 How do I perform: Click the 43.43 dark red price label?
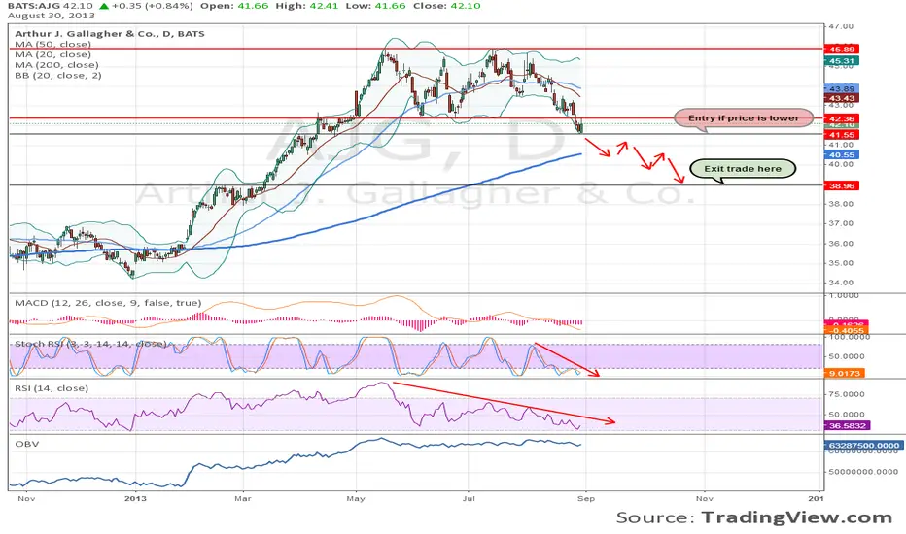(x=842, y=99)
